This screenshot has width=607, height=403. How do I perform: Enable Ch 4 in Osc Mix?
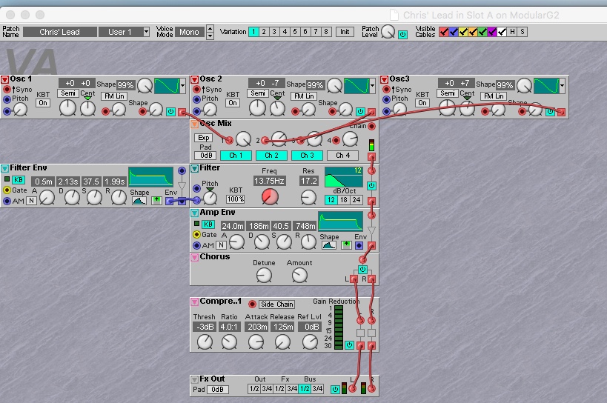(x=342, y=156)
